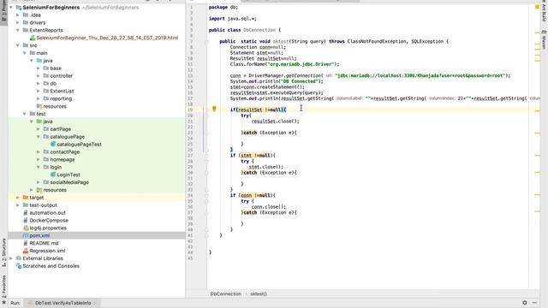Select the contactPage package
Viewport: 548px width, 308px height.
coord(65,152)
